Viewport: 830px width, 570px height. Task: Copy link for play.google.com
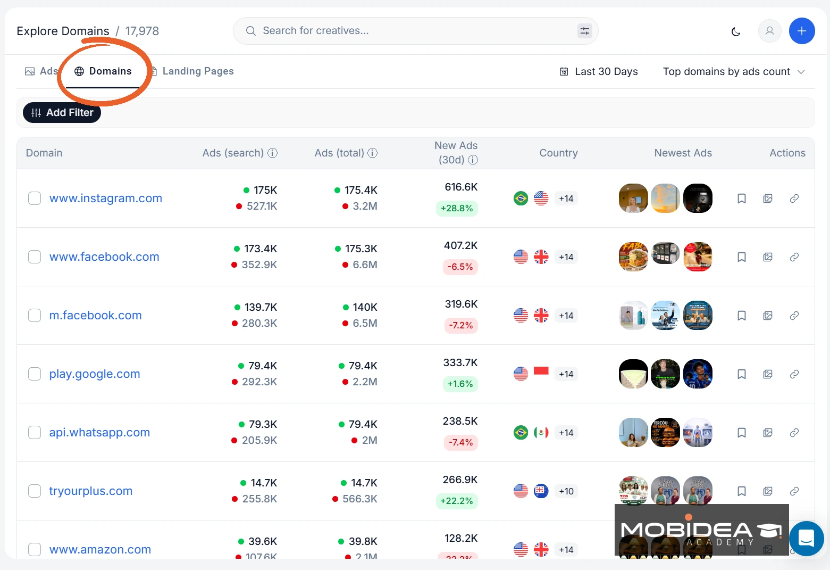tap(794, 374)
